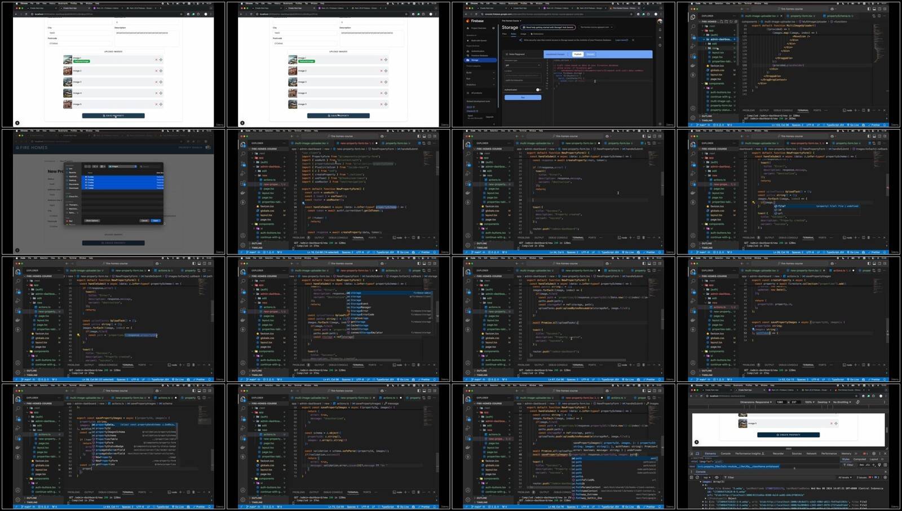Image resolution: width=902 pixels, height=511 pixels.
Task: Open Source Control in the Droppable code VS Code frame
Action: (693, 37)
